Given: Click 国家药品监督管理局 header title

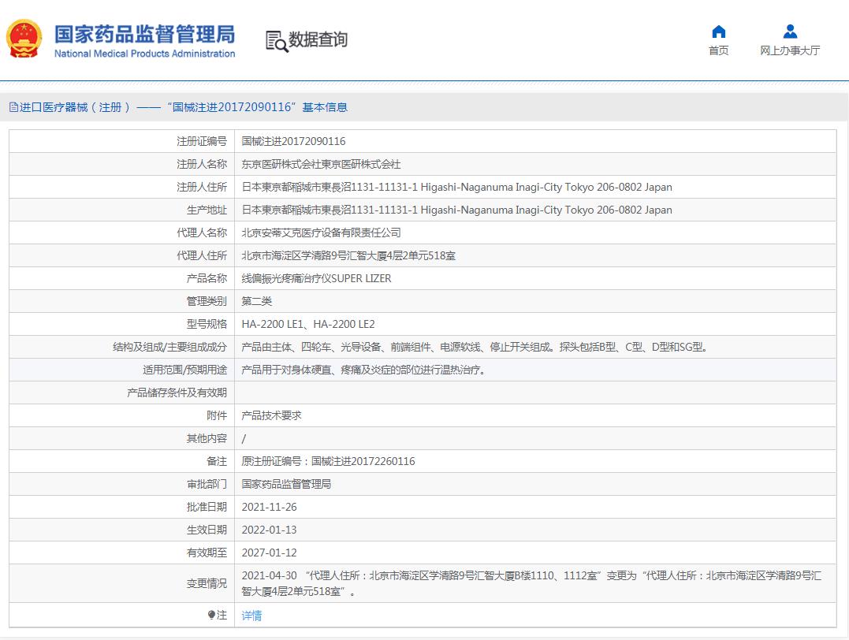Looking at the screenshot, I should (x=144, y=34).
